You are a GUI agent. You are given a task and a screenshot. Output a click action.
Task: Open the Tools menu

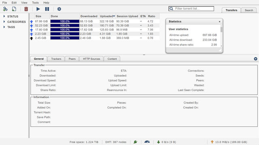[35, 3]
